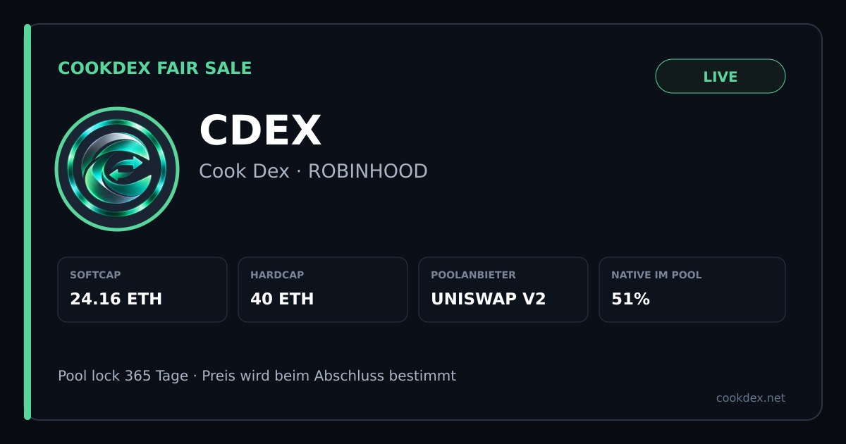Viewport: 846px width, 444px height.
Task: Click the POOLANBIETER label text
Action: point(473,276)
